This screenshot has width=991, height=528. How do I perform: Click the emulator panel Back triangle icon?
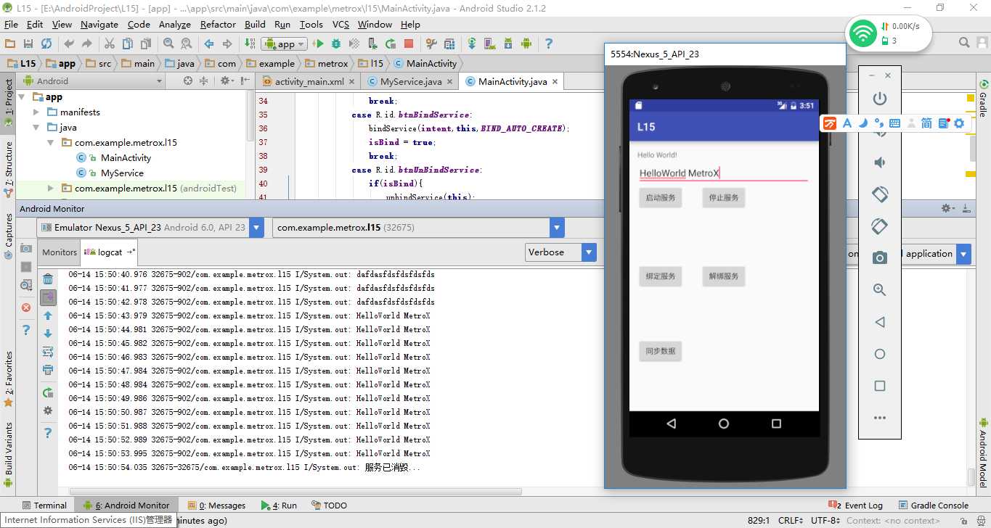coord(879,322)
